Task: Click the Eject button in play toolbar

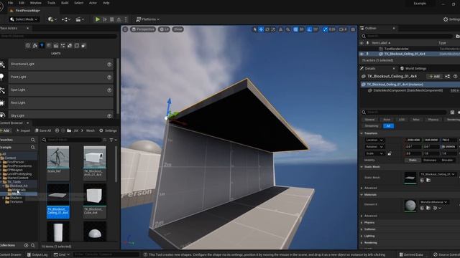Action: pyautogui.click(x=119, y=19)
